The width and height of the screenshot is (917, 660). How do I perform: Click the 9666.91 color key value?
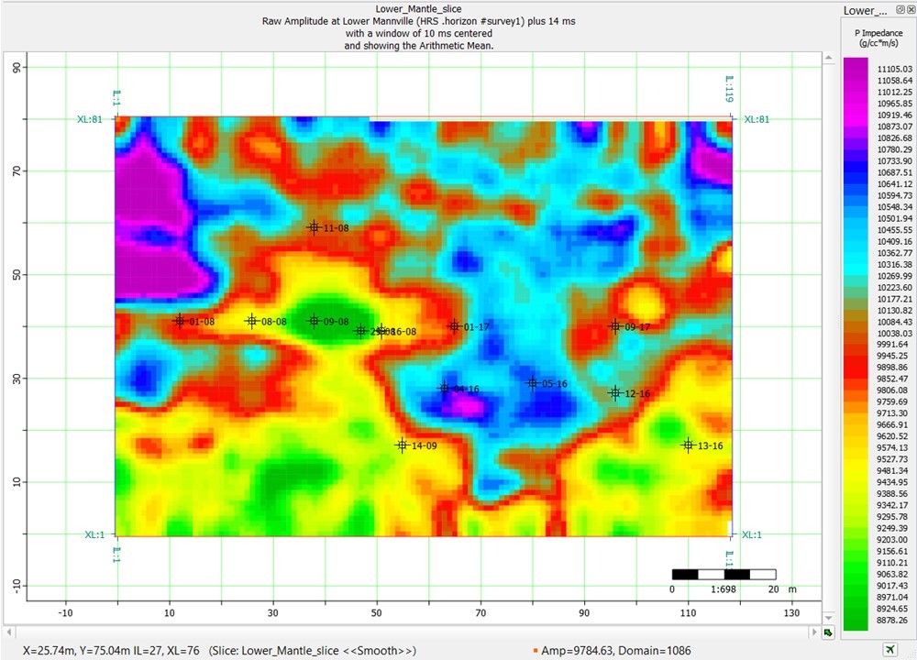click(x=894, y=424)
